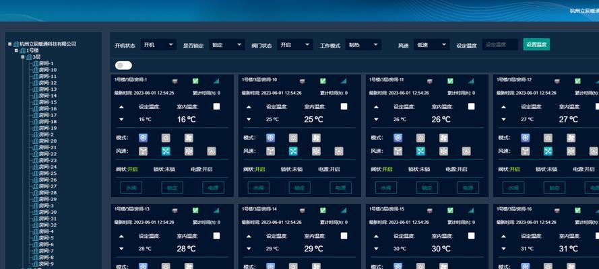Viewport: 599px width, 269px height.
Task: Toggle the switch below the filter bar
Action: pos(123,65)
